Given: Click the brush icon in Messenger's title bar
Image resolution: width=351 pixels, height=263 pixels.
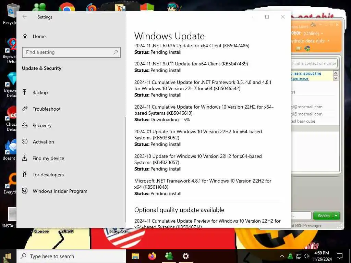Looking at the screenshot, I should [313, 25].
